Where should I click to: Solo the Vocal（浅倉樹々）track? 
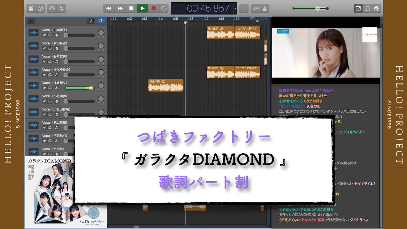(x=50, y=88)
